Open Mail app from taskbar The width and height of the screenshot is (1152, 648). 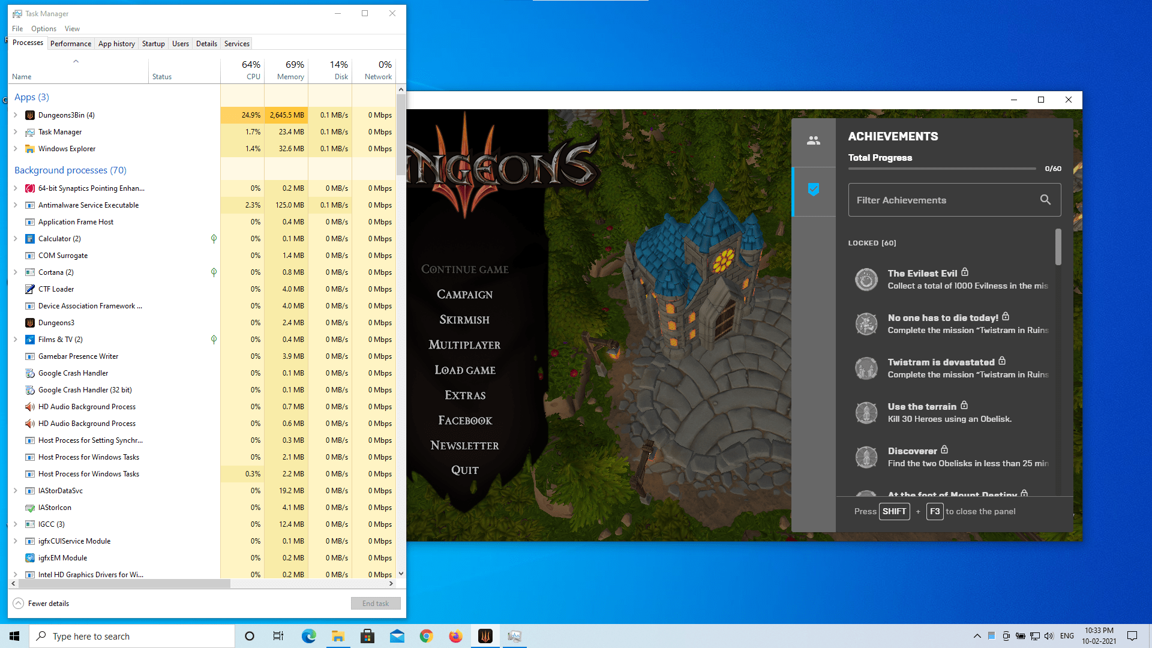tap(397, 636)
